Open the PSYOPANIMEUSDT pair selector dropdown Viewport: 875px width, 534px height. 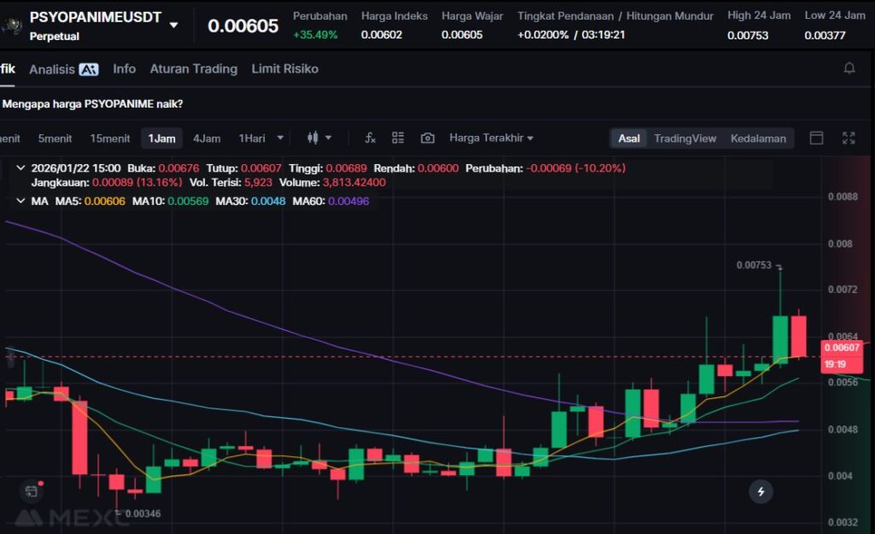pos(174,25)
